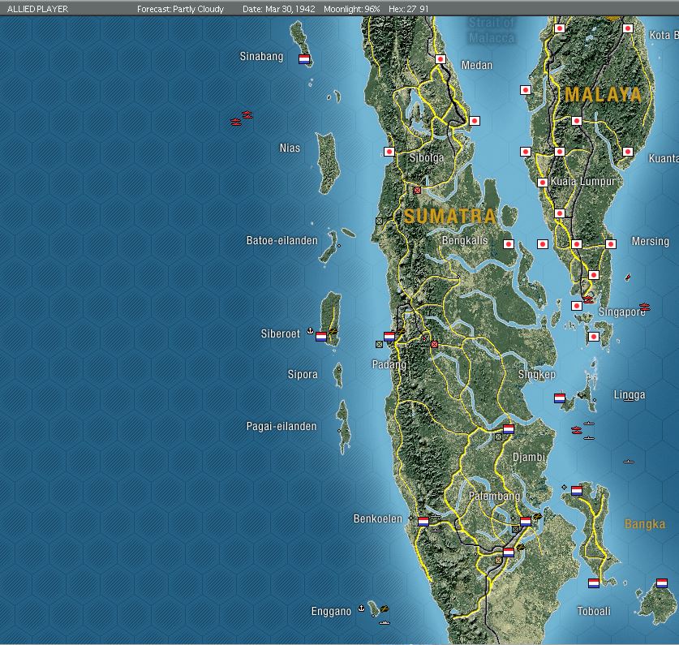Click the "Bangka" island label

(x=645, y=524)
